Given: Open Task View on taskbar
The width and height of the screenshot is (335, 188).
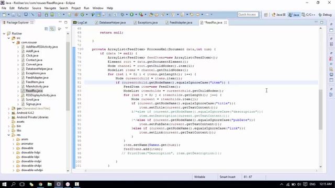Looking at the screenshot, I should pos(22,184).
